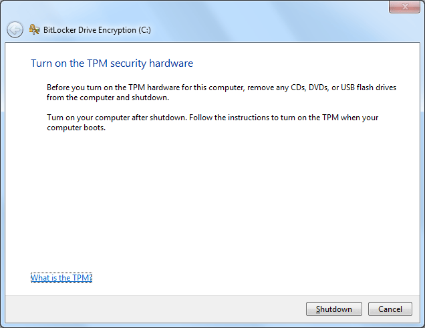This screenshot has height=328, width=425.
Task: Close the BitLocker wizard with the X
Action: pos(404,7)
